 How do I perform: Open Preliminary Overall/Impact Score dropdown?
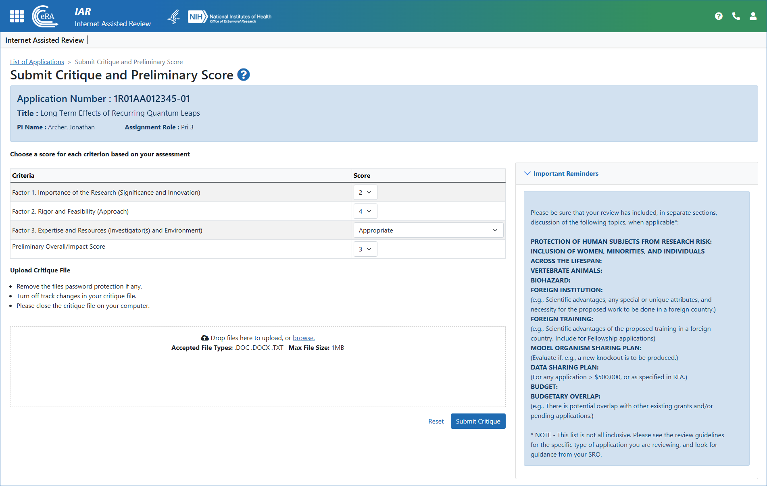point(365,249)
